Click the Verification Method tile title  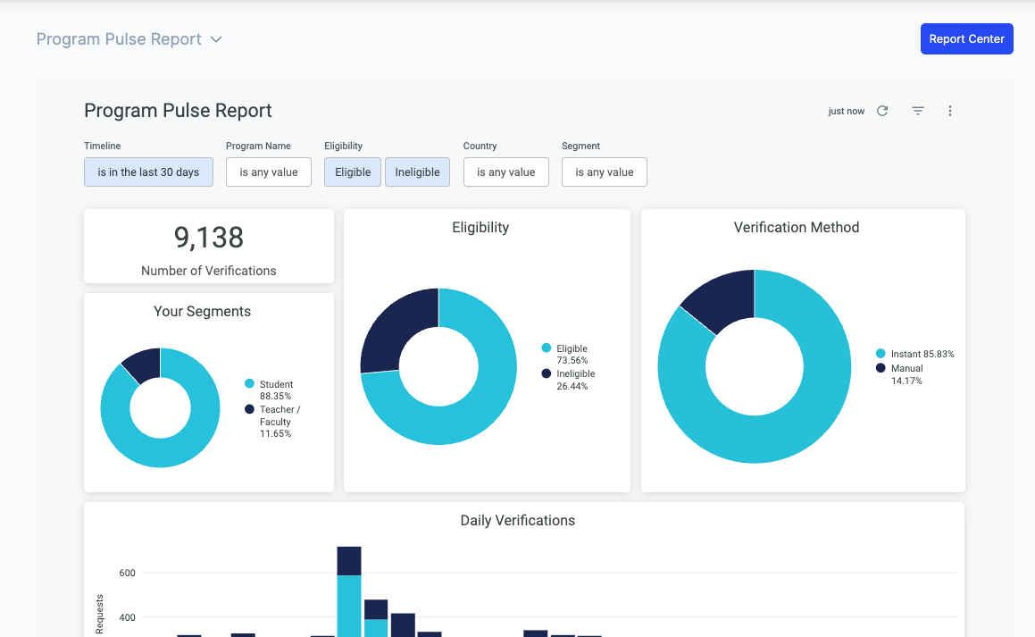[796, 227]
